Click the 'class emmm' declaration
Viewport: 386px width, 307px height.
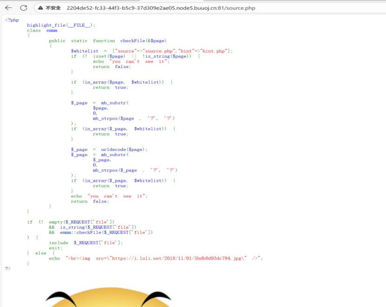pyautogui.click(x=42, y=30)
